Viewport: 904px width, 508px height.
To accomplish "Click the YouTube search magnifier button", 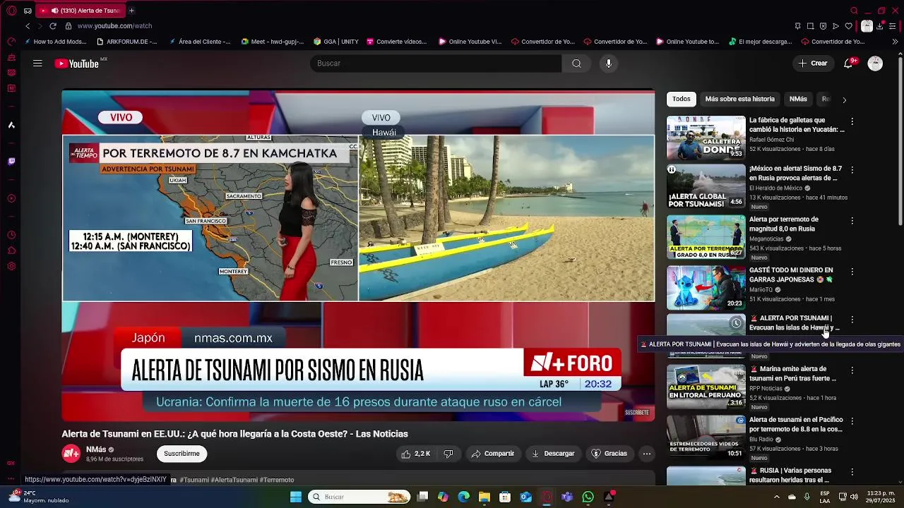I will 576,64.
